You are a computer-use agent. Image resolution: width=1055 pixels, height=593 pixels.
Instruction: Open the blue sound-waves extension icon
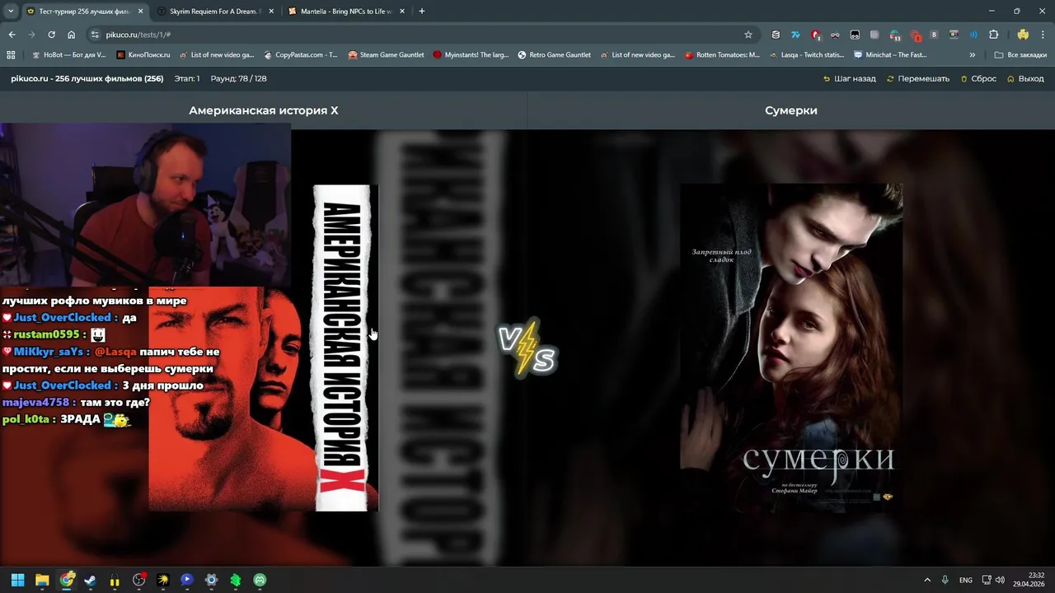[x=973, y=35]
